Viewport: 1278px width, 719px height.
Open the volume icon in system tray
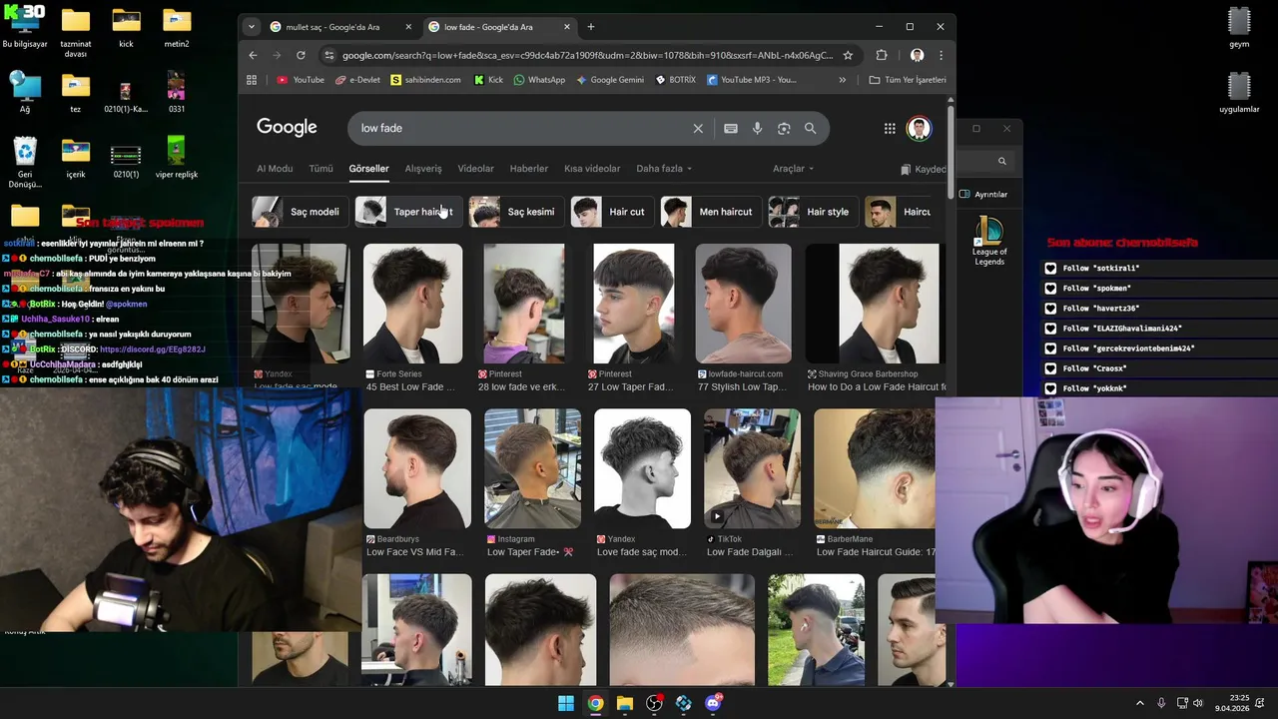tap(1197, 703)
